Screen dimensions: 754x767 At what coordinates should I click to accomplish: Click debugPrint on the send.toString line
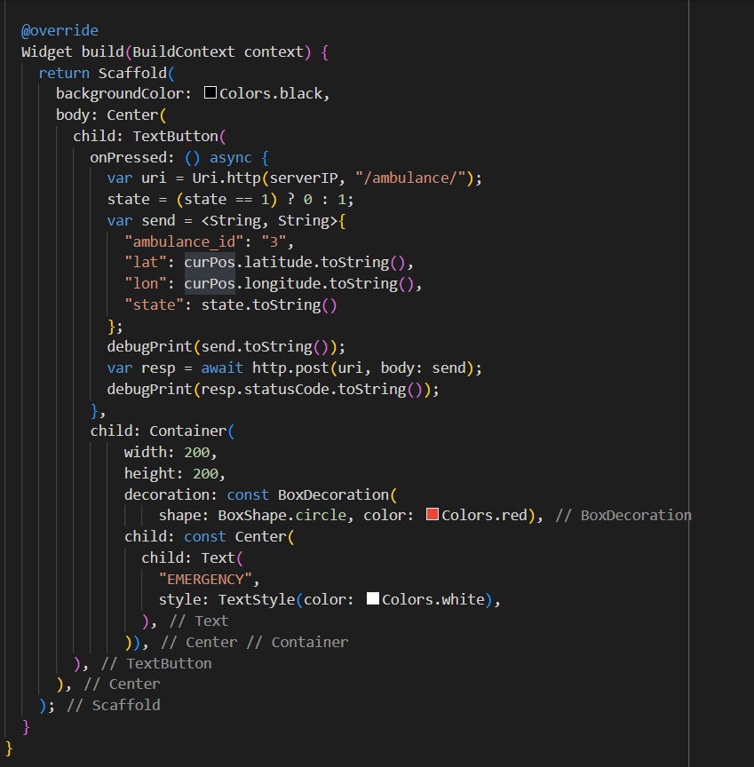point(150,347)
